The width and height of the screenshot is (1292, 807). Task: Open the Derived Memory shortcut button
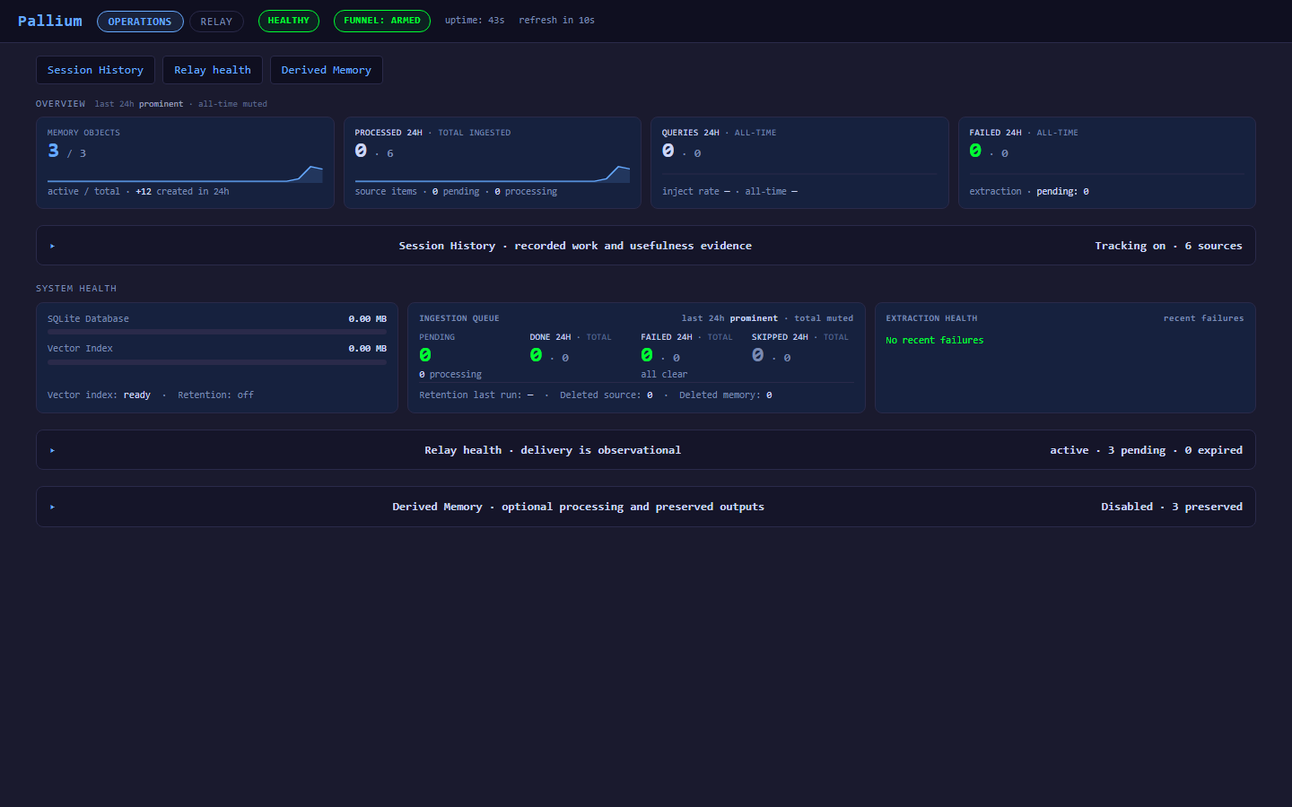tap(327, 70)
